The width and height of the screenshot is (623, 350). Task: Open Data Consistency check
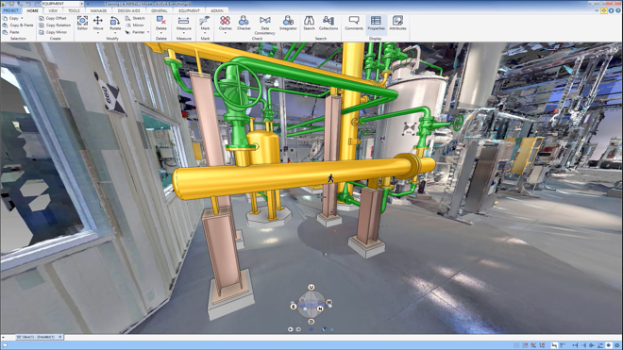(265, 25)
